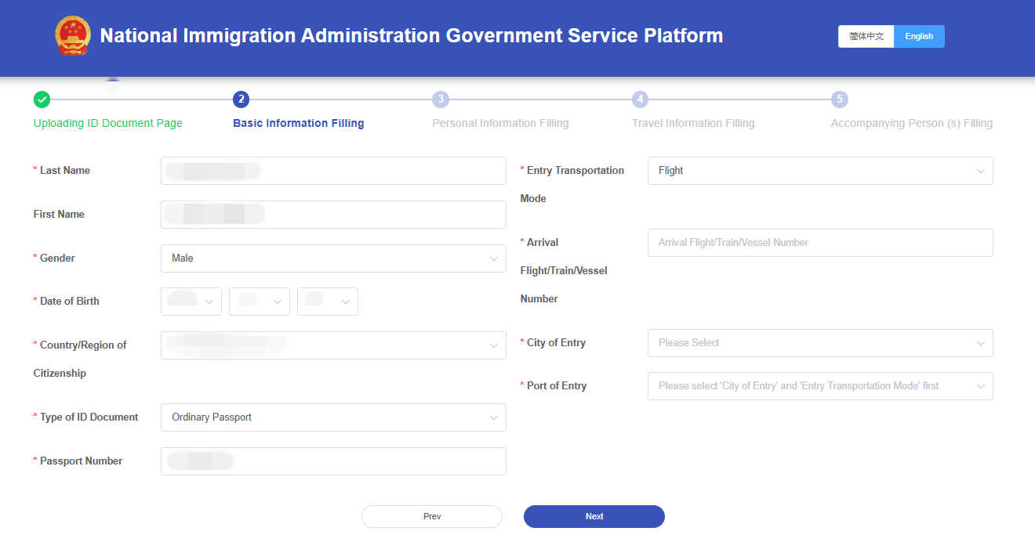Open the Gender dropdown
Viewport: 1035px width, 553px height.
pos(333,258)
